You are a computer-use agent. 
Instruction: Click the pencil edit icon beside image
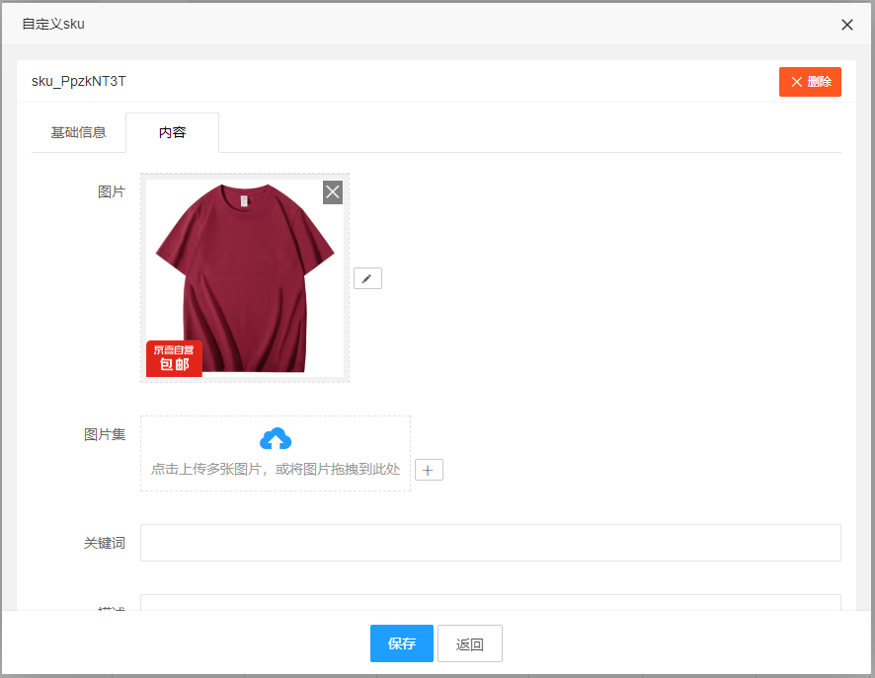click(x=367, y=278)
